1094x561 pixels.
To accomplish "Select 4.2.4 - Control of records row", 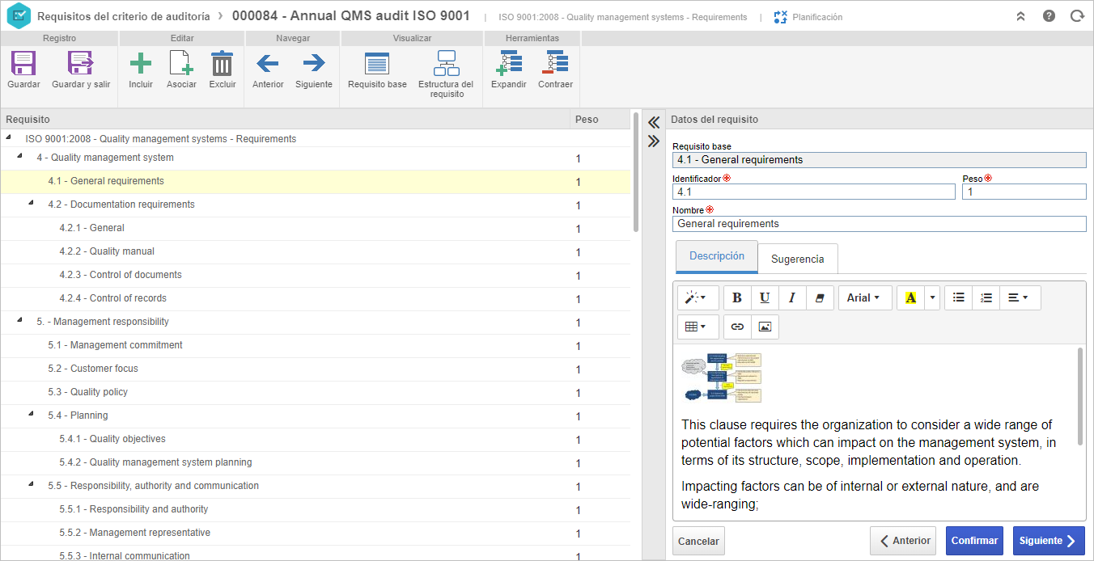I will pos(316,299).
